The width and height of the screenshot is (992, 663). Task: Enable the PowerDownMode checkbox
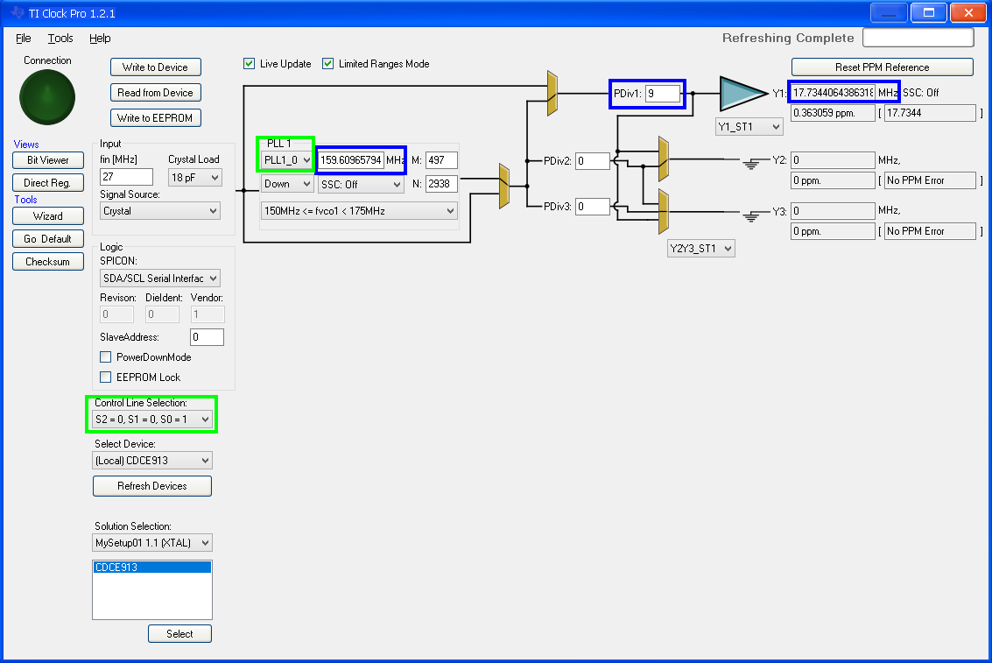tap(106, 356)
